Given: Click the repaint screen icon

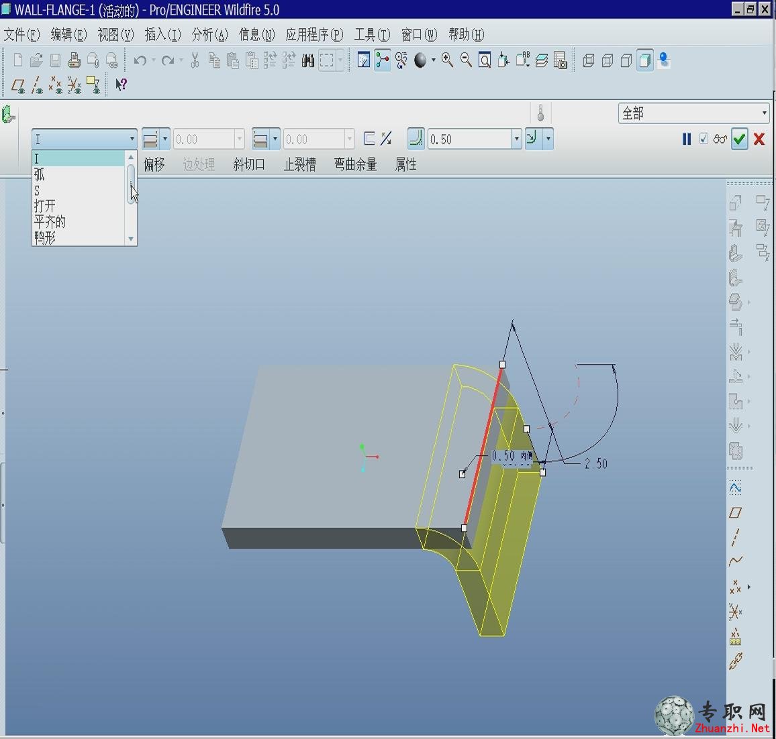Looking at the screenshot, I should click(x=364, y=60).
